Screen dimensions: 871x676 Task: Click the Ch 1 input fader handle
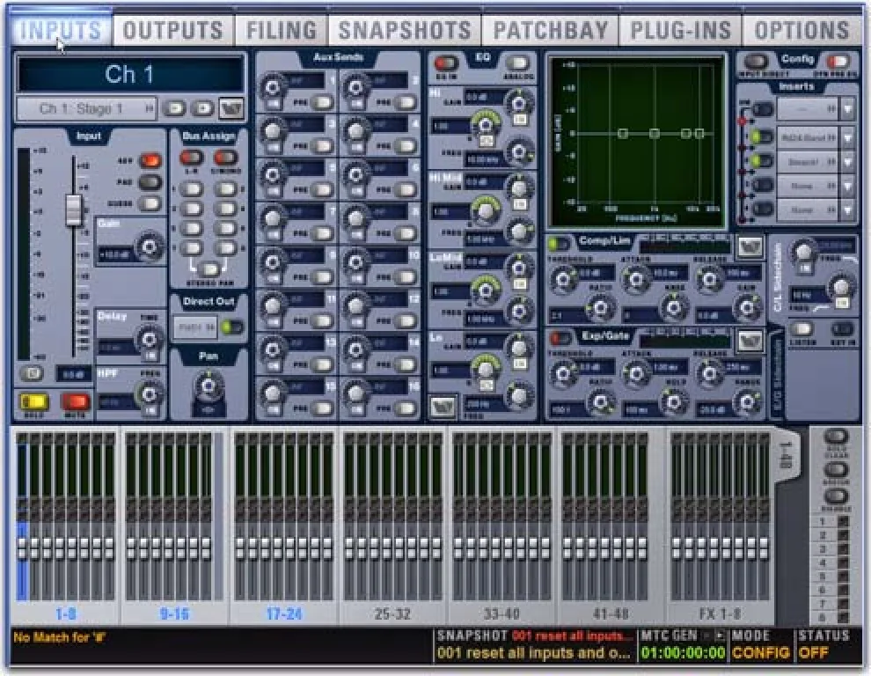[x=74, y=210]
